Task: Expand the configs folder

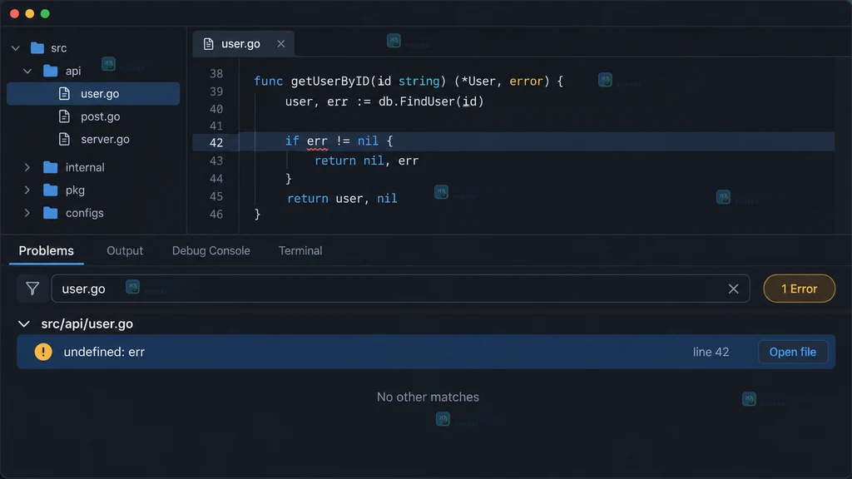Action: (x=27, y=213)
